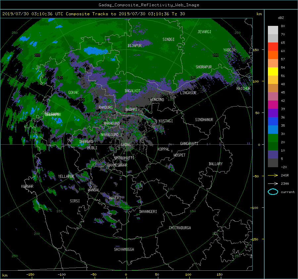Click the DHARWAD city label
This screenshot has width=298, height=279.
tap(86, 142)
